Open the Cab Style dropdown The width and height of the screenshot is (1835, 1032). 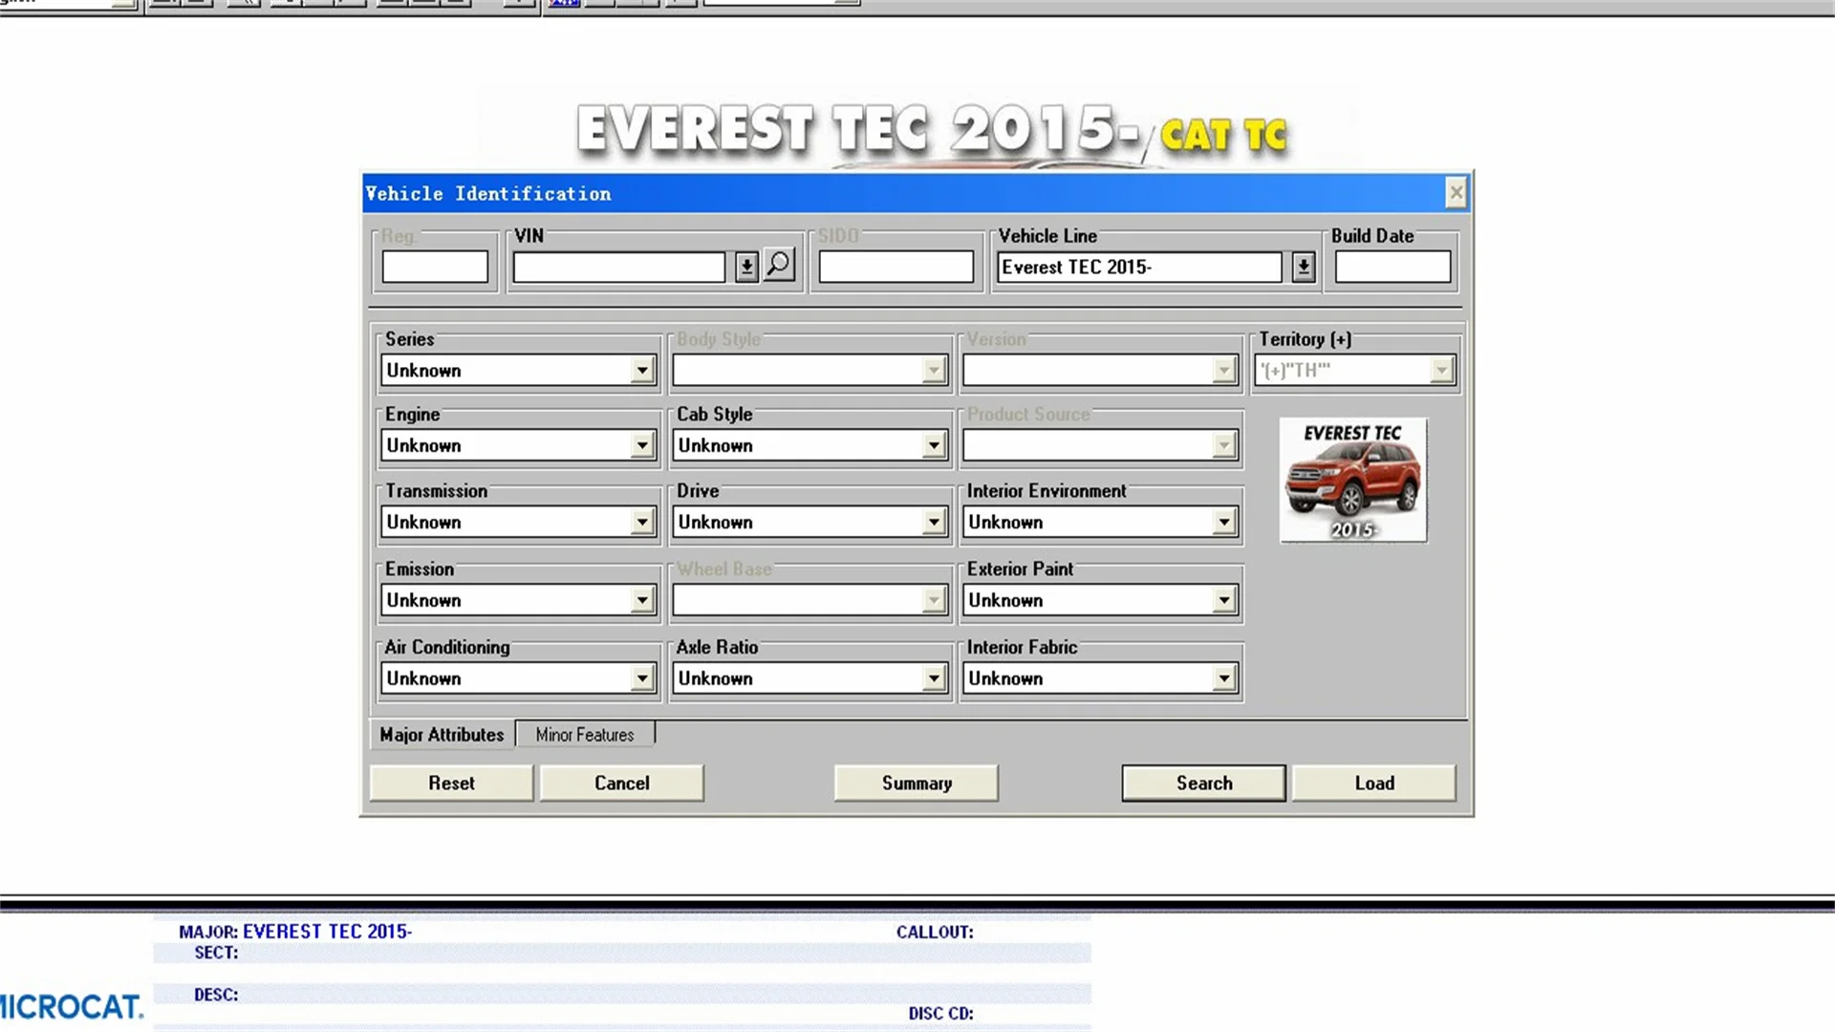(x=933, y=445)
